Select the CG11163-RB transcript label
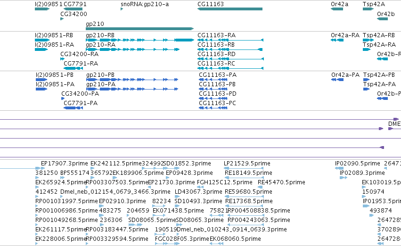Viewport: 401px width, 246px height. coord(216,45)
